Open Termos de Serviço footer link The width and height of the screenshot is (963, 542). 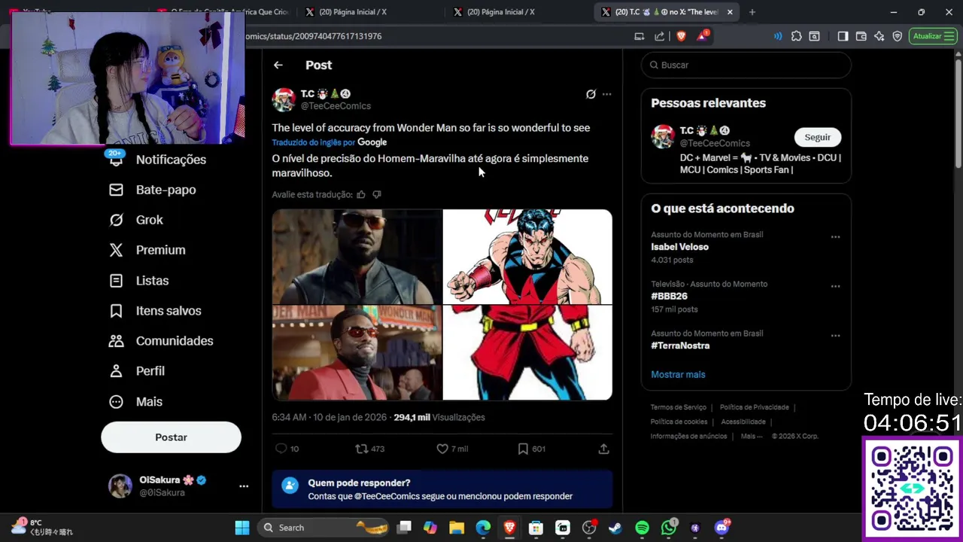point(678,407)
